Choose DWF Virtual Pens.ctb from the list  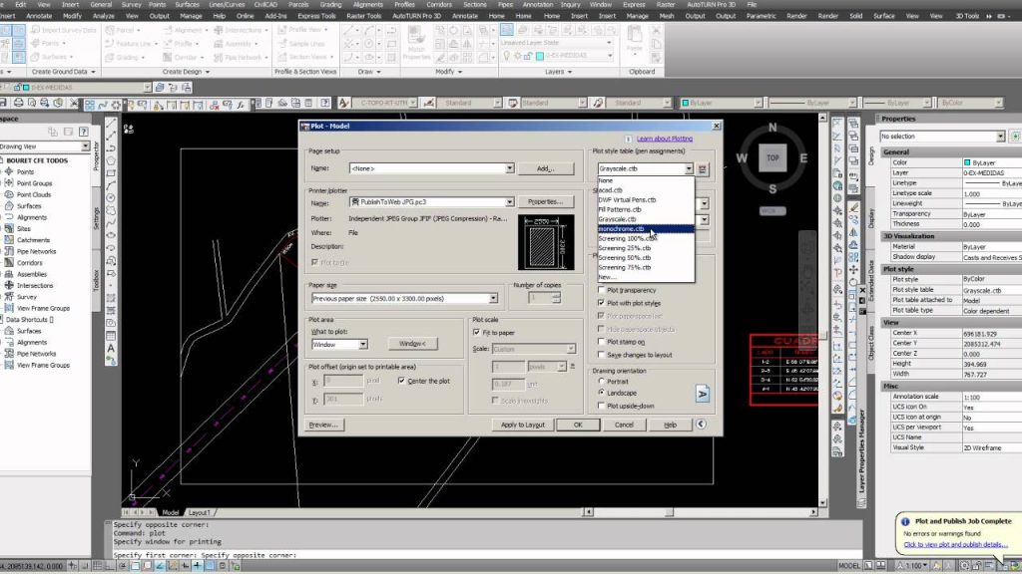point(646,199)
